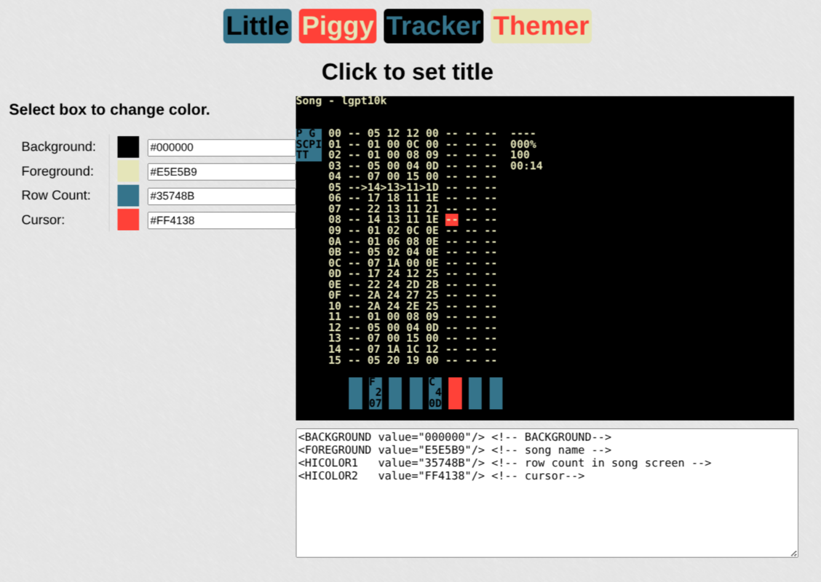This screenshot has width=821, height=582.
Task: Select the red cursor cell on row 08
Action: [x=452, y=220]
